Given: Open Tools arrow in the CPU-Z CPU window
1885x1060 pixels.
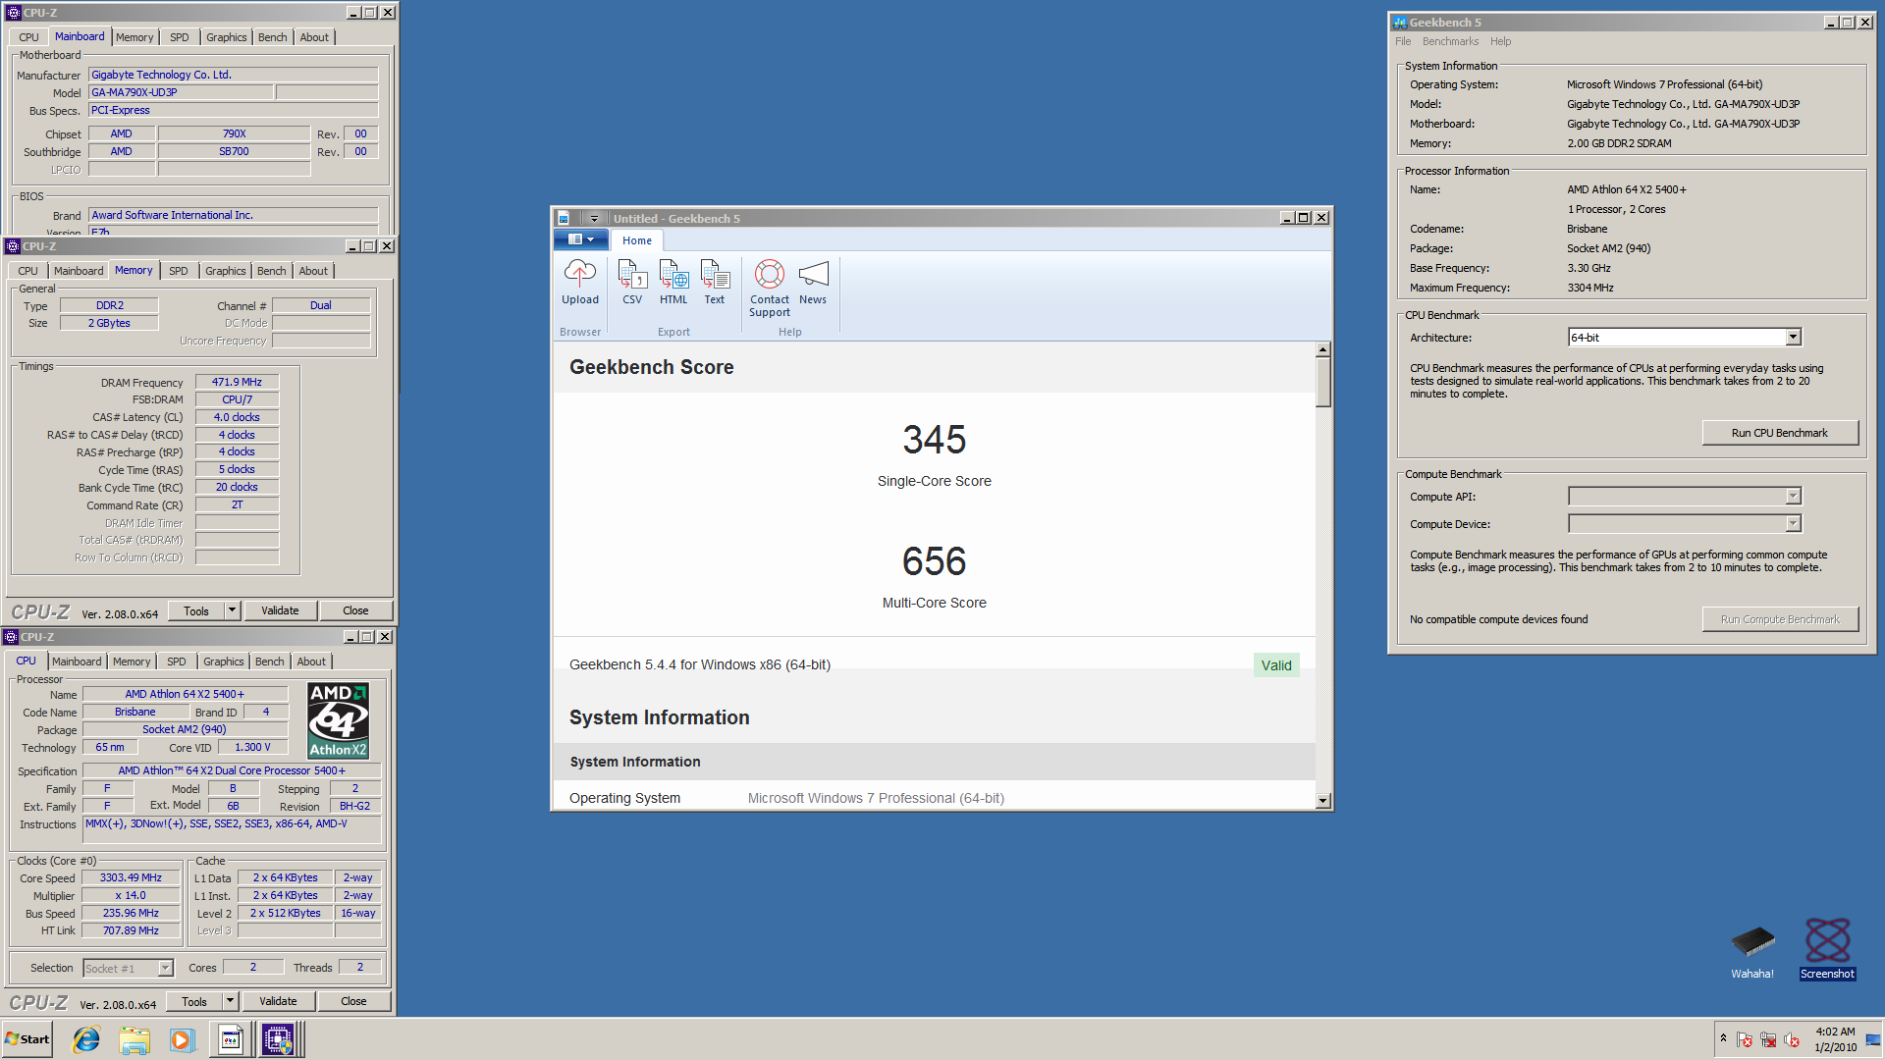Looking at the screenshot, I should tap(231, 1001).
